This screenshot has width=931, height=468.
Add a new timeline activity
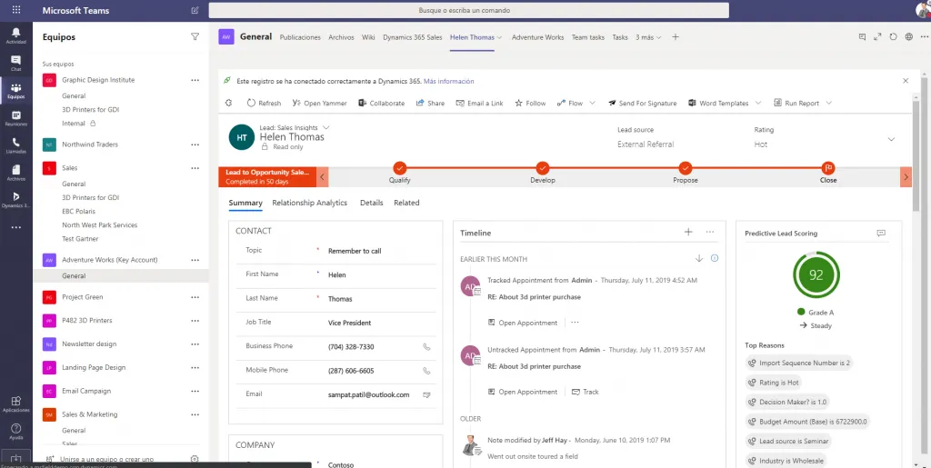tap(688, 232)
